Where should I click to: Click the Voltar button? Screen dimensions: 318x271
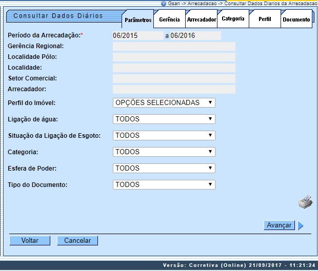pyautogui.click(x=30, y=241)
